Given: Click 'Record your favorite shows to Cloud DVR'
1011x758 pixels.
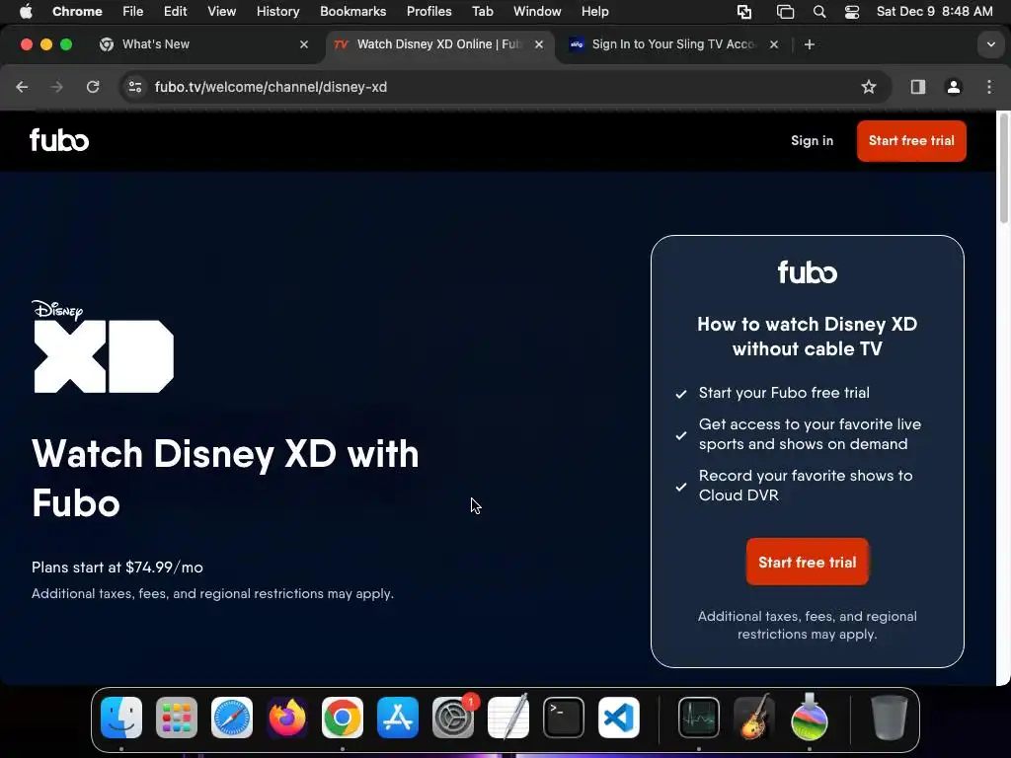Looking at the screenshot, I should (x=806, y=486).
